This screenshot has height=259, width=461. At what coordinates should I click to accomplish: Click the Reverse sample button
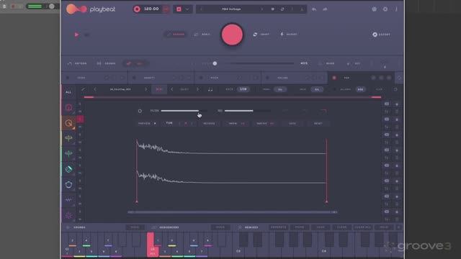coord(209,123)
